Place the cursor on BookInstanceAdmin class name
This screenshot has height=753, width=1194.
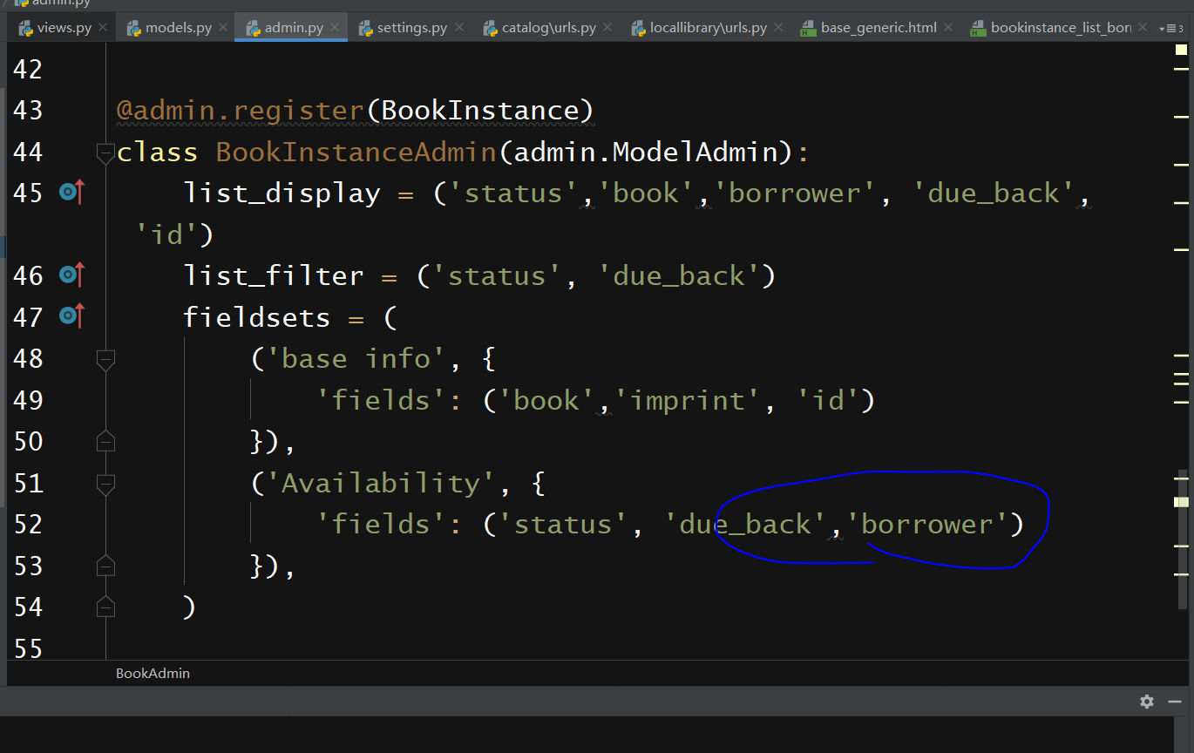pyautogui.click(x=356, y=152)
